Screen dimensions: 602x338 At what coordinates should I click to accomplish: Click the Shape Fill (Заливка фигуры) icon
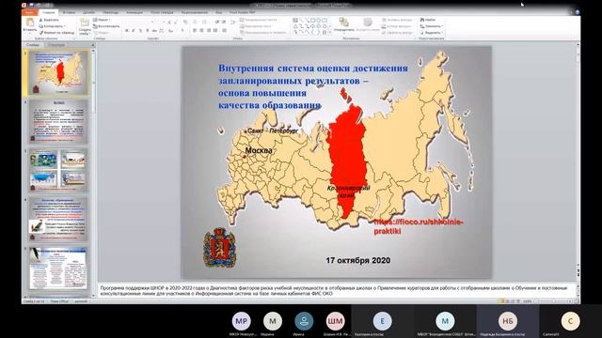coord(384,20)
